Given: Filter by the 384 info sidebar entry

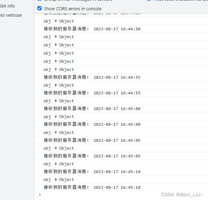Looking at the screenshot, I should click(x=7, y=6).
